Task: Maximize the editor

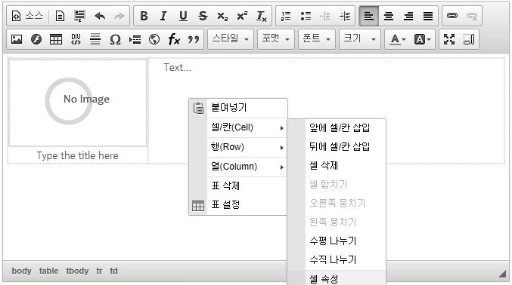Action: 449,39
